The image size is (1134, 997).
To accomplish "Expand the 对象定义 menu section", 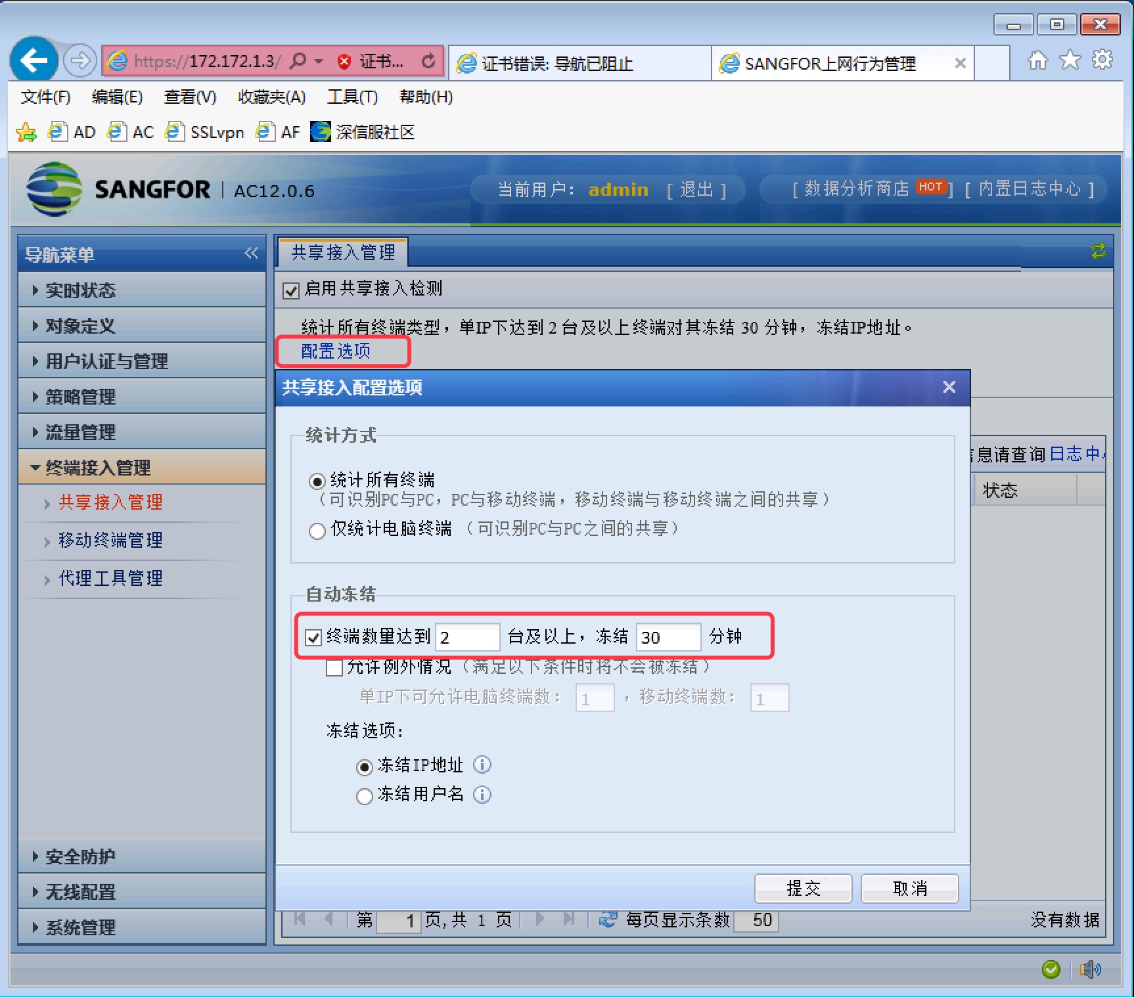I will 142,325.
